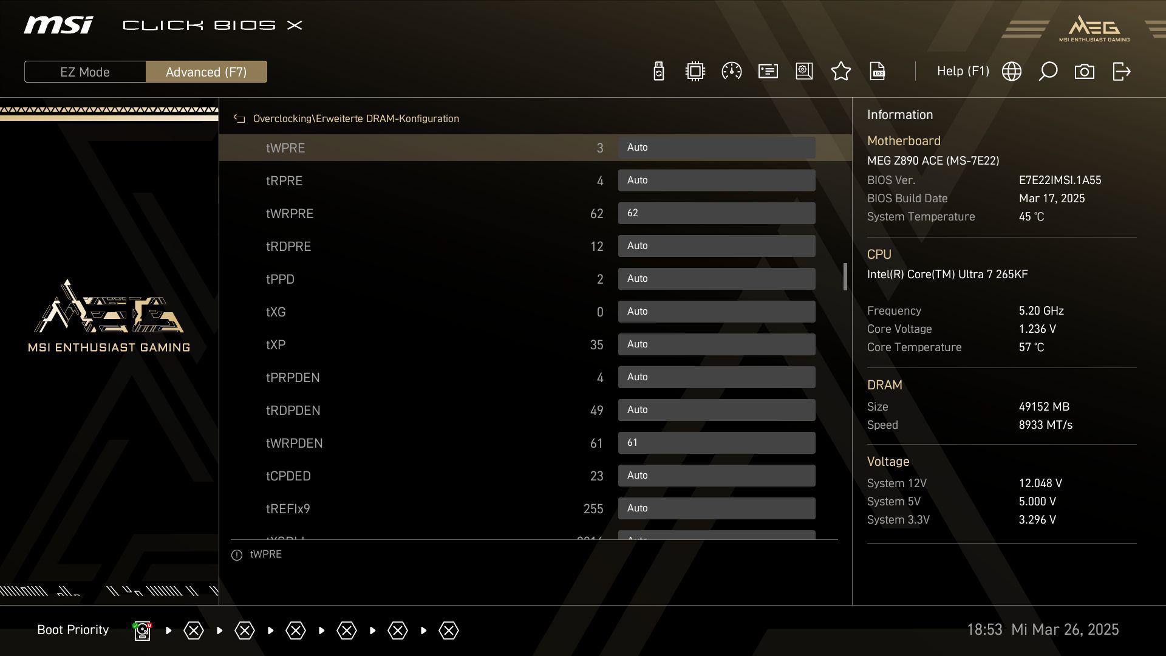
Task: Click Help (F1)
Action: pyautogui.click(x=963, y=71)
